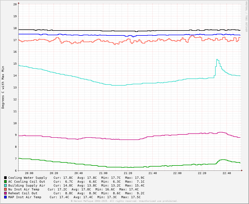Click the magenta Reheat Coil Out legend swatch
Image resolution: width=249 pixels, height=204 pixels.
[x=5, y=193]
